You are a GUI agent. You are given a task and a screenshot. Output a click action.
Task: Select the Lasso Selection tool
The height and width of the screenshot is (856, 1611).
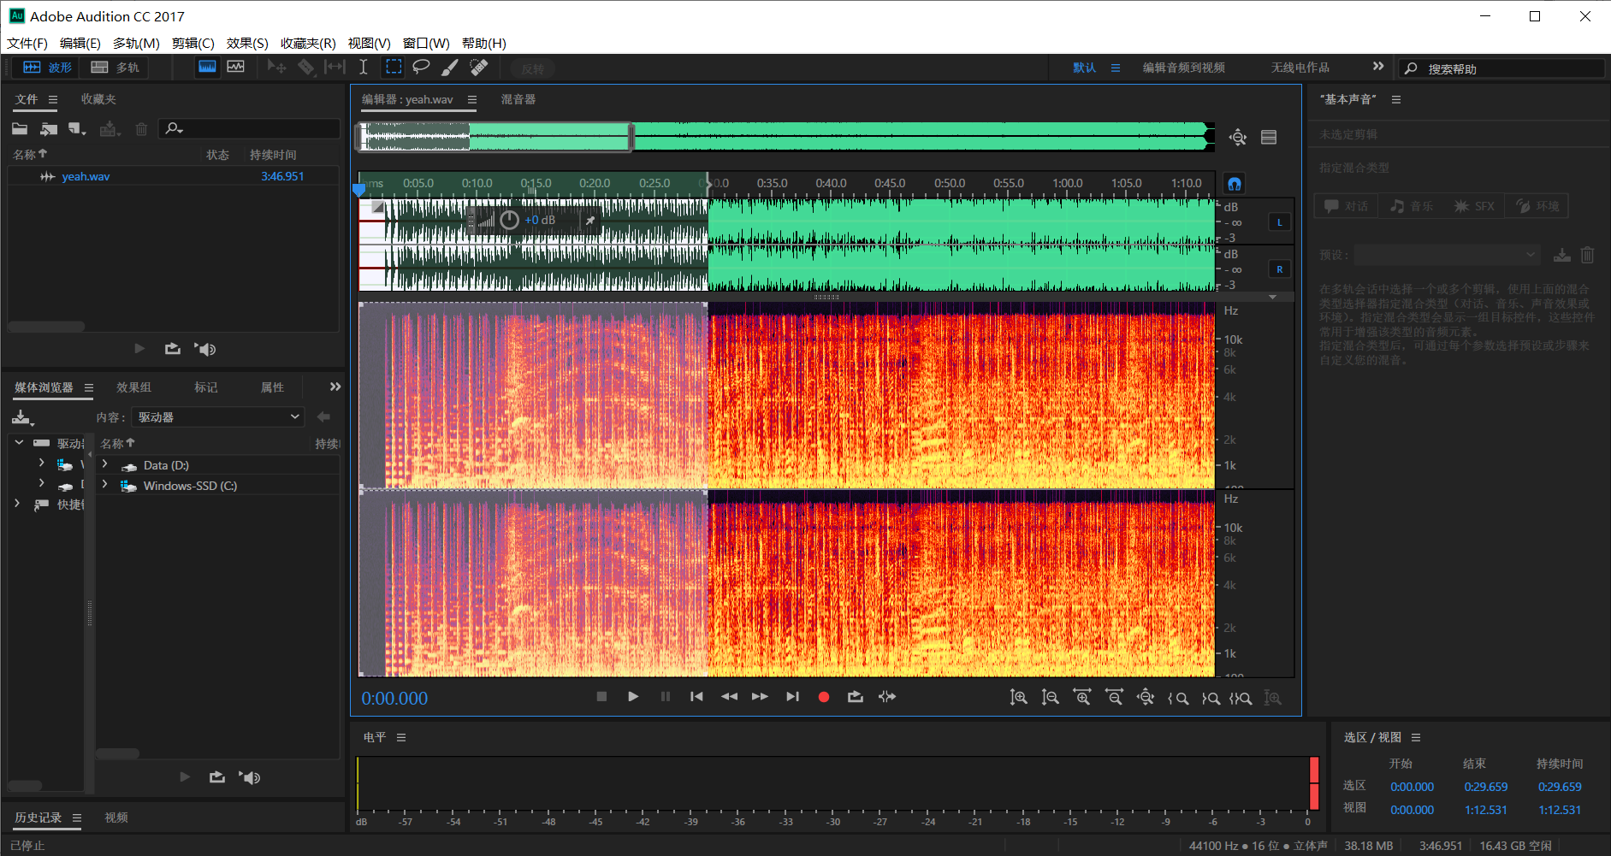(x=421, y=68)
